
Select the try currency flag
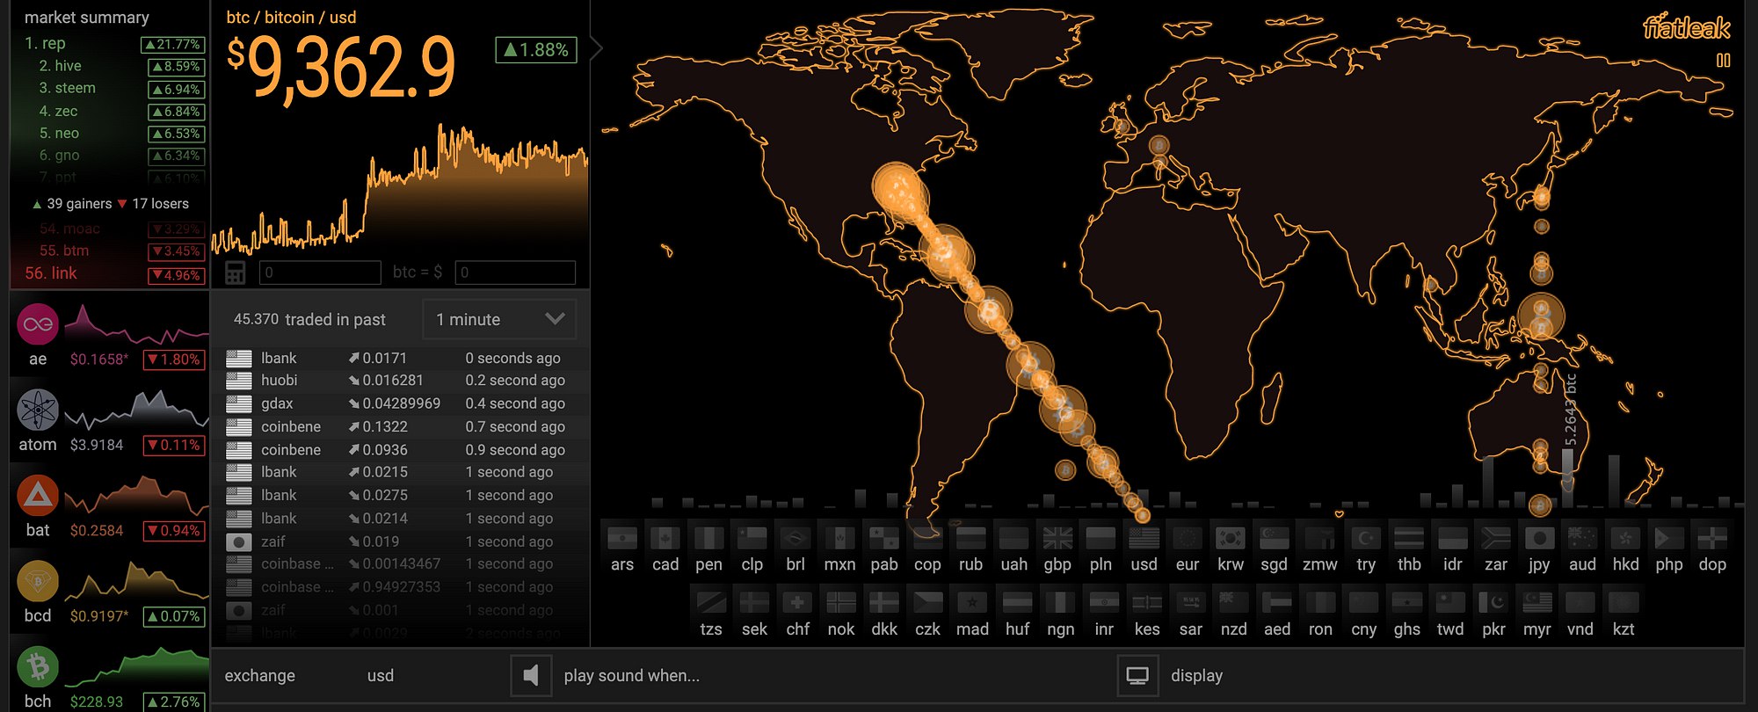pyautogui.click(x=1366, y=538)
